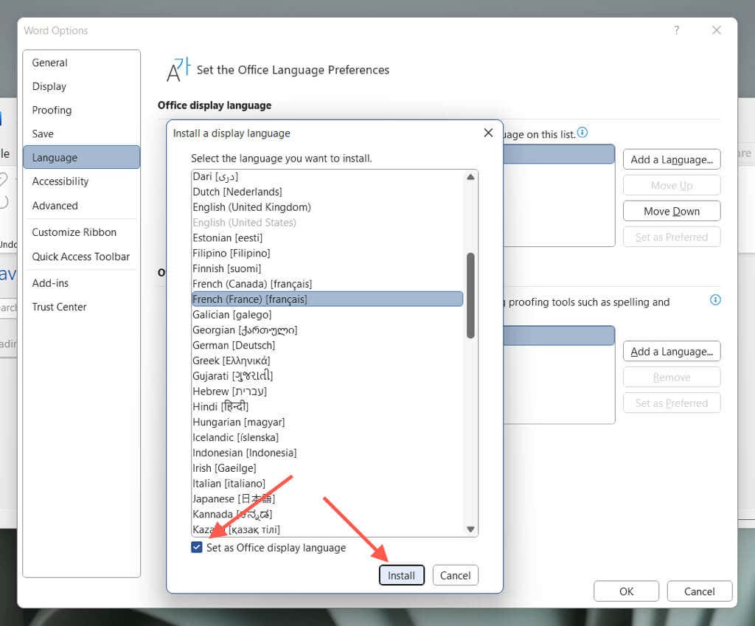Click the Help question mark icon
This screenshot has width=755, height=626.
pyautogui.click(x=677, y=30)
